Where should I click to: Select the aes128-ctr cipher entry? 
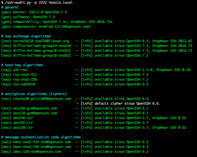(x=94, y=128)
